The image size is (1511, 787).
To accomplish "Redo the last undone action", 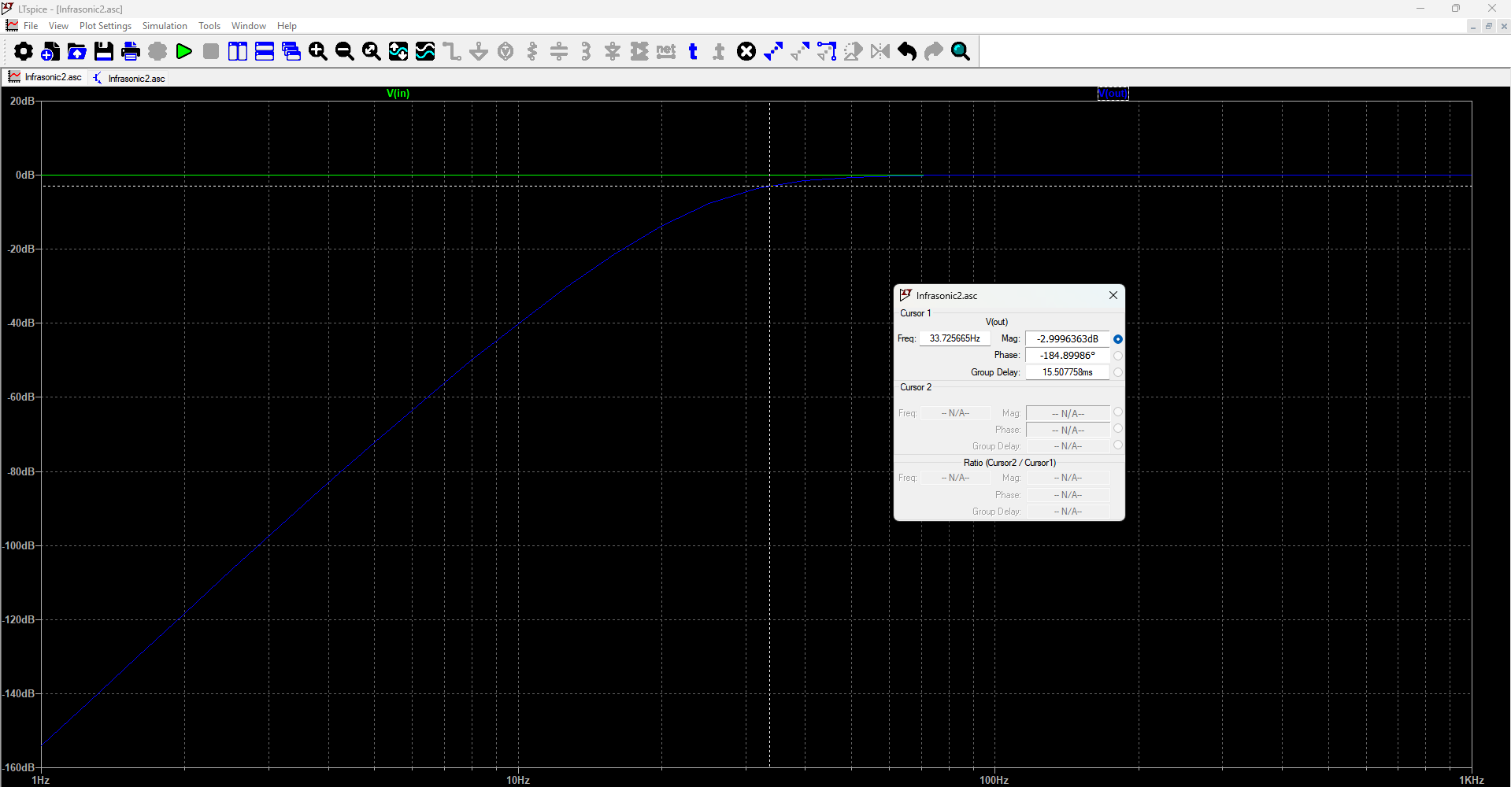I will tap(932, 51).
